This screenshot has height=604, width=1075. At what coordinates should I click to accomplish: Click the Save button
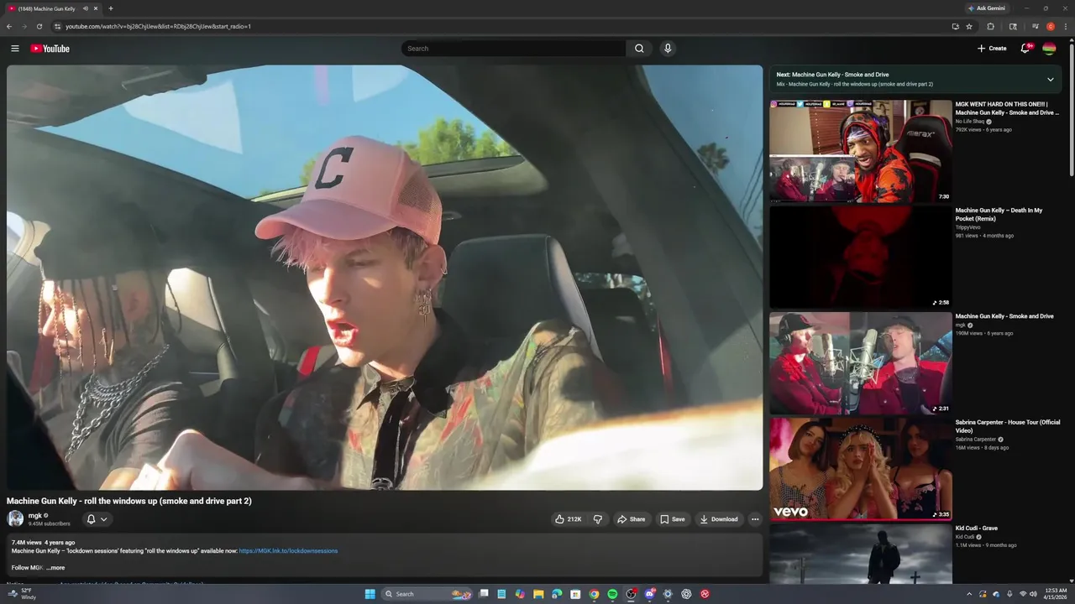coord(672,519)
